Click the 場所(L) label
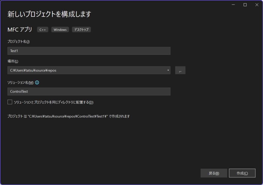Image resolution: width=263 pixels, height=185 pixels. coord(13,61)
